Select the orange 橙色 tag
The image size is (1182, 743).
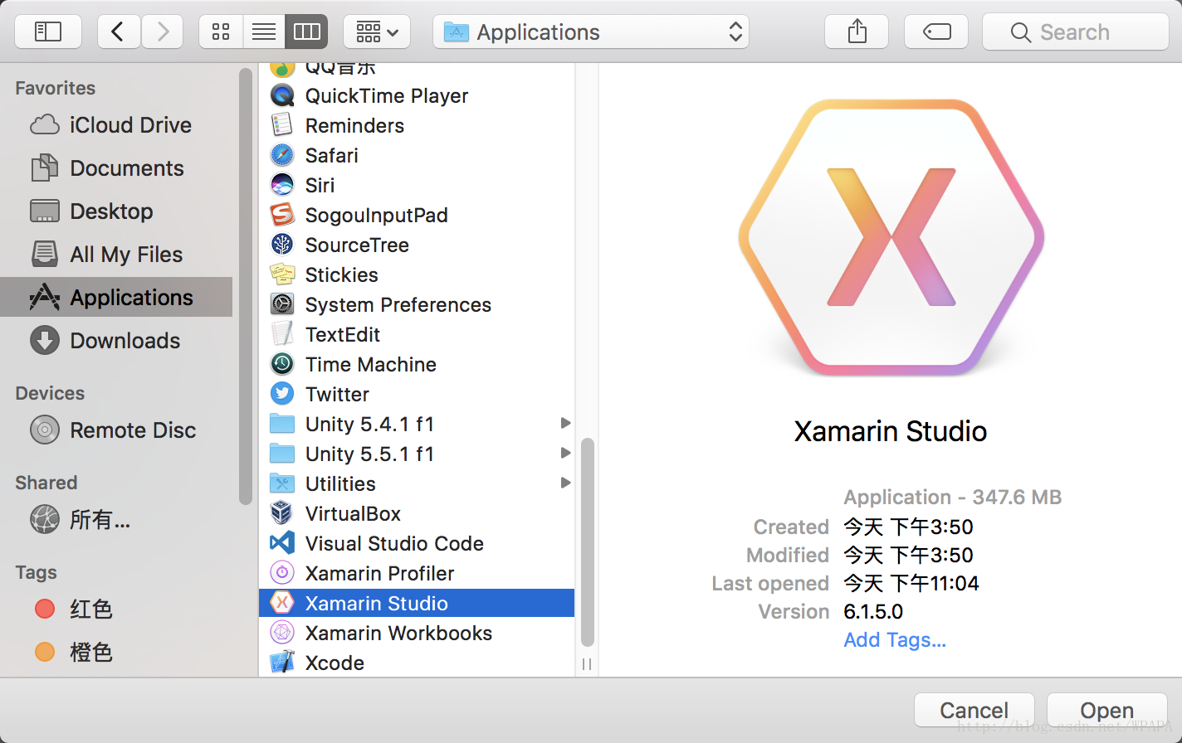click(116, 653)
